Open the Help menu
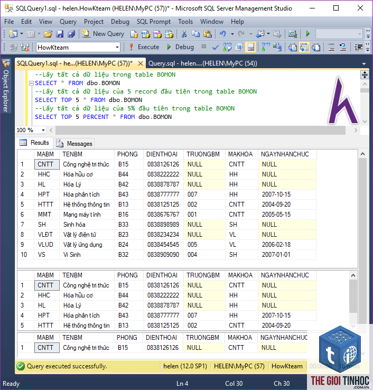This screenshot has width=373, height=390. [237, 22]
